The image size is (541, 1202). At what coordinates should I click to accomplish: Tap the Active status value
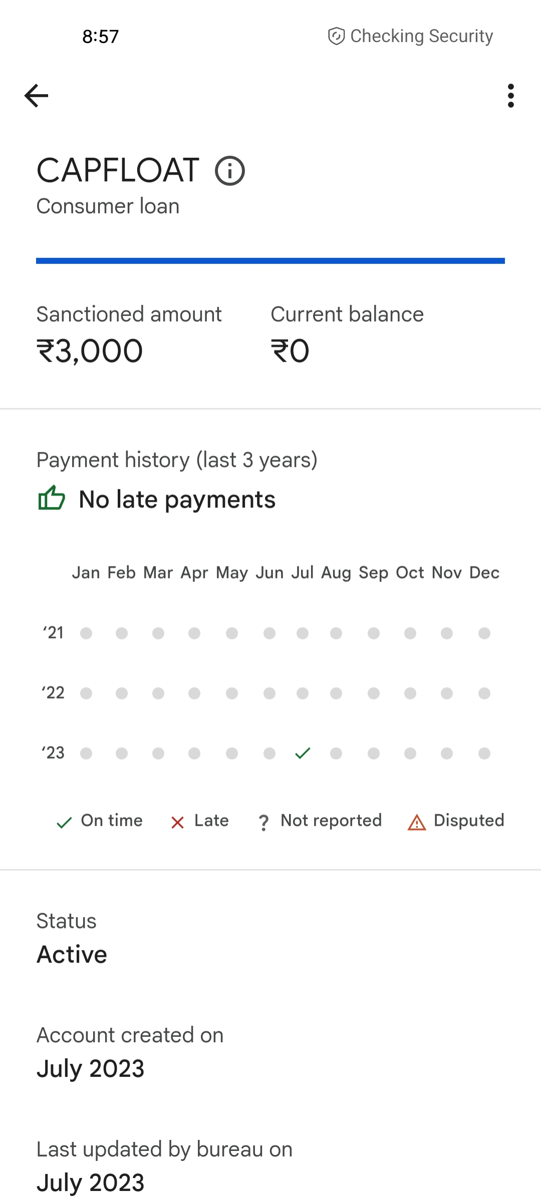pyautogui.click(x=72, y=955)
